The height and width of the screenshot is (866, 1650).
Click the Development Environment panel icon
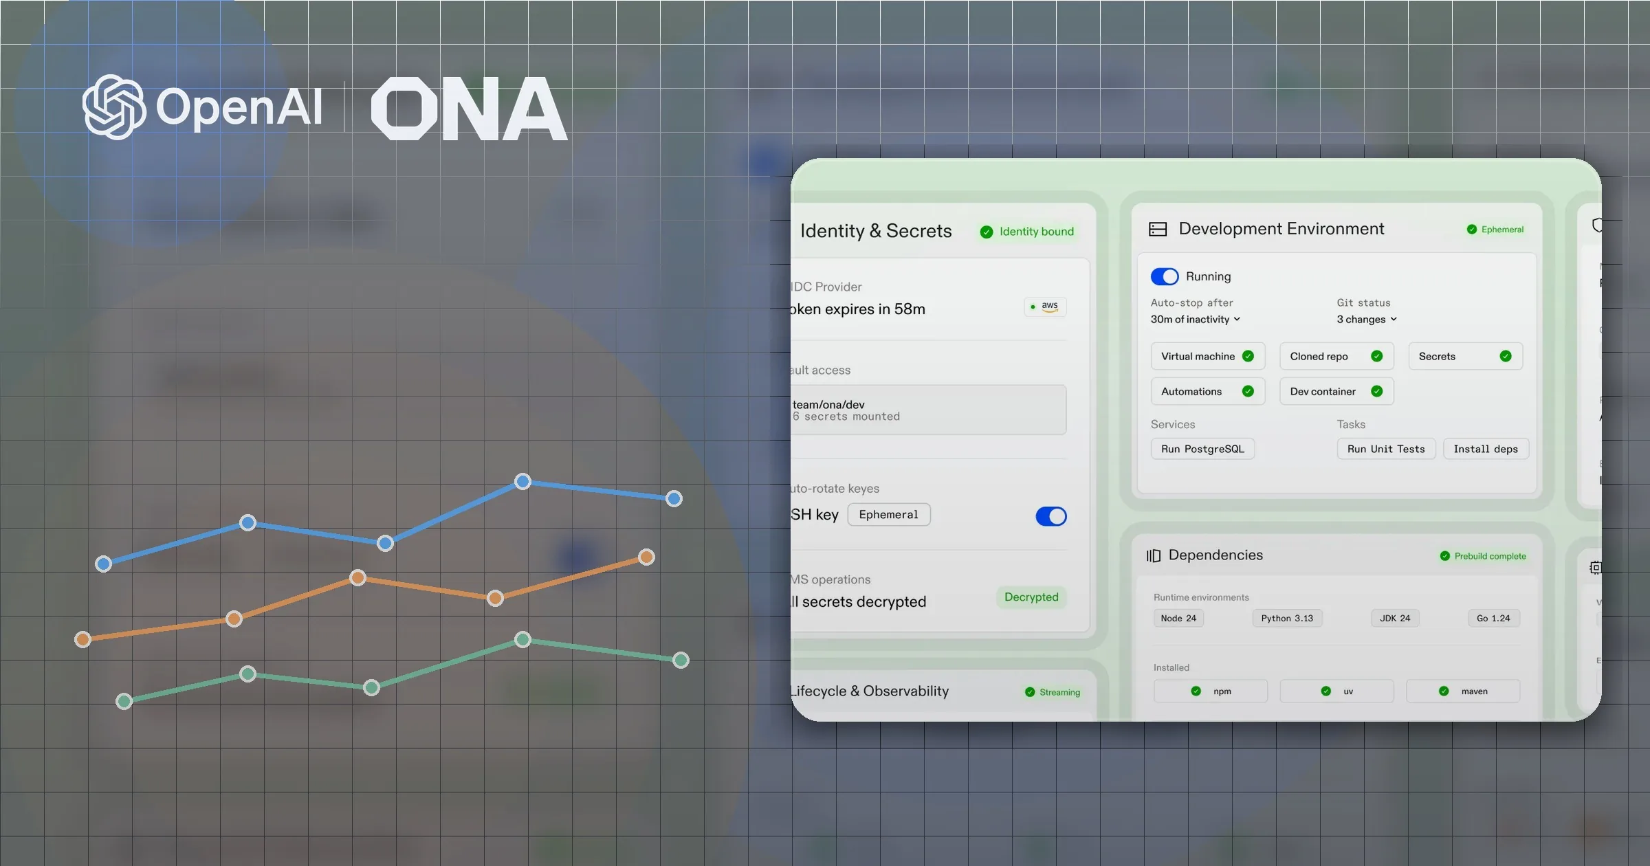click(1158, 229)
